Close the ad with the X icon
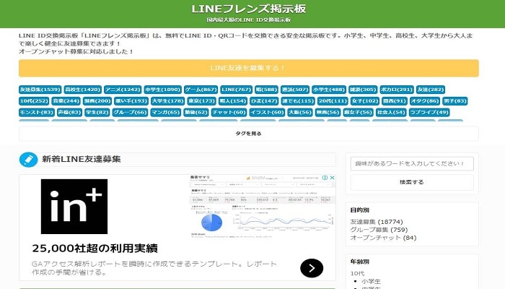This screenshot has height=289, width=505. pyautogui.click(x=332, y=178)
